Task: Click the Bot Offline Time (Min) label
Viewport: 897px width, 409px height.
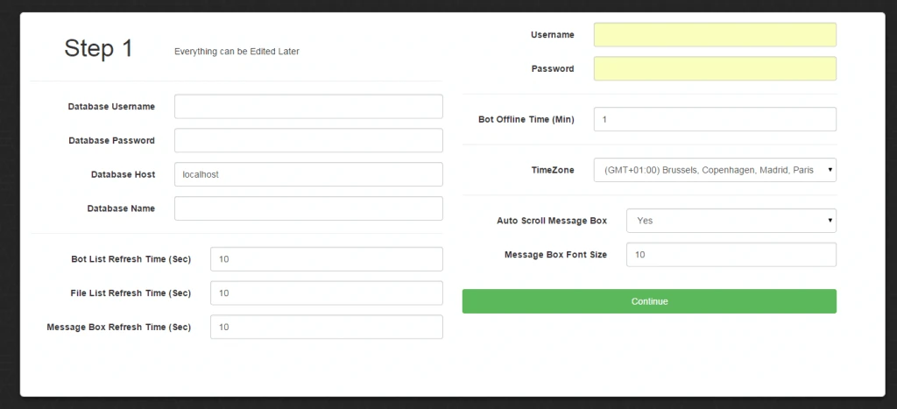Action: click(x=526, y=120)
